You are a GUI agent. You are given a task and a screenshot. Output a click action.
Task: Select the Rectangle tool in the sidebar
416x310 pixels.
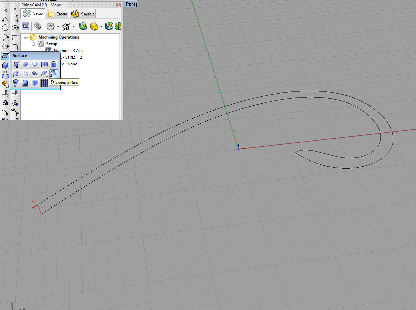point(15,37)
